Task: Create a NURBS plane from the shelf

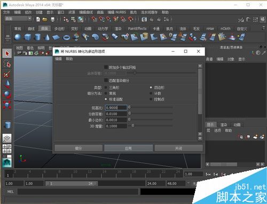Action: tap(56, 37)
